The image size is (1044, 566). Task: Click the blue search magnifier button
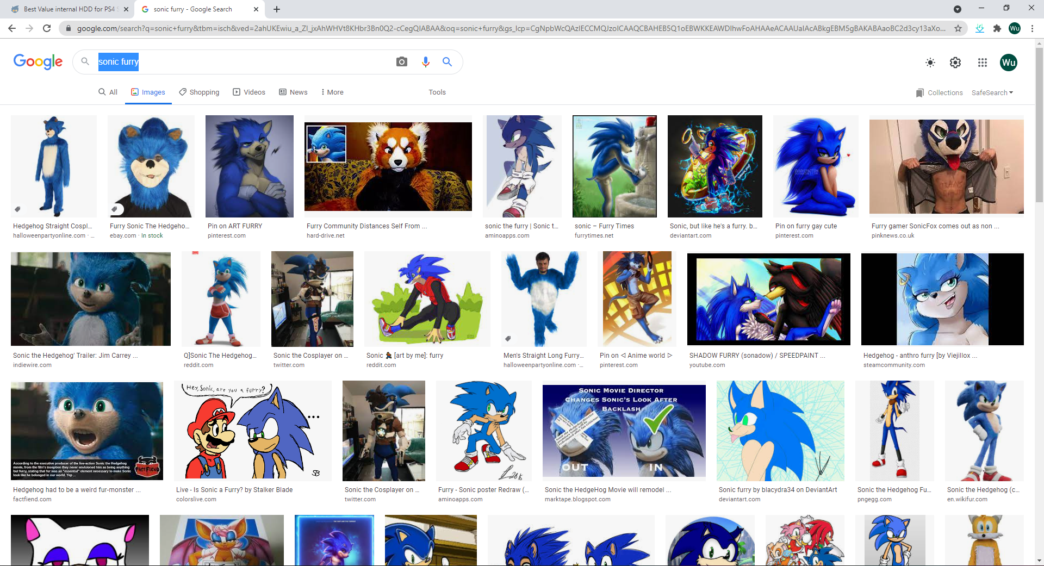pyautogui.click(x=447, y=62)
